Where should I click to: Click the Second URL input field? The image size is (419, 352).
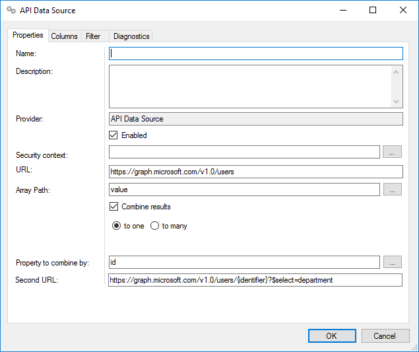pyautogui.click(x=255, y=280)
